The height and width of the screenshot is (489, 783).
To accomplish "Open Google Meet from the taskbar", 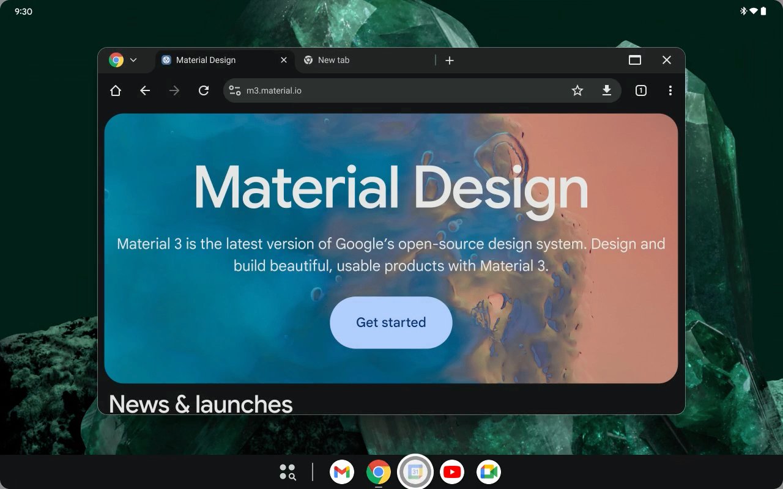I will [489, 472].
